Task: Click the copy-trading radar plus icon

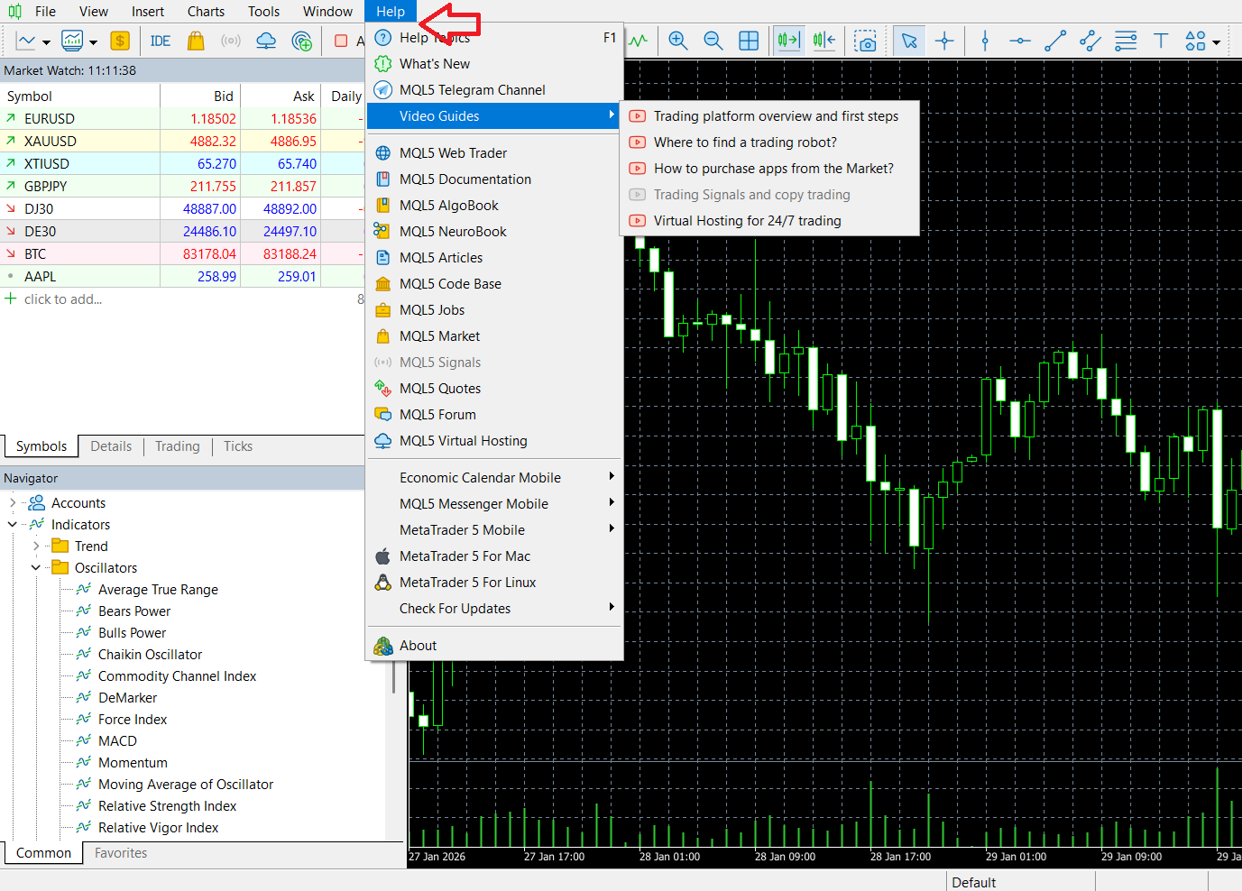Action: click(302, 41)
